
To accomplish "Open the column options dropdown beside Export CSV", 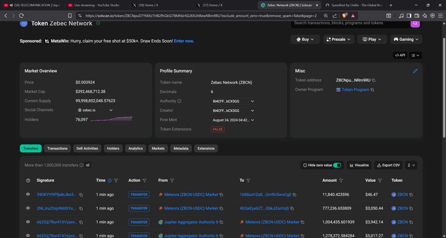I will click(412, 165).
